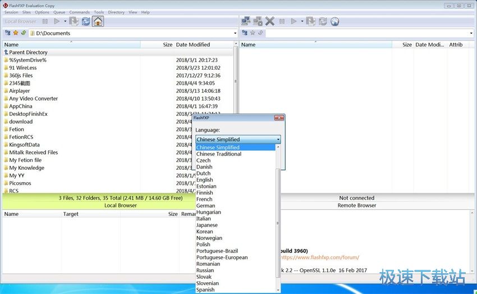
Task: Click the local pane pause transfer icon
Action: click(45, 21)
